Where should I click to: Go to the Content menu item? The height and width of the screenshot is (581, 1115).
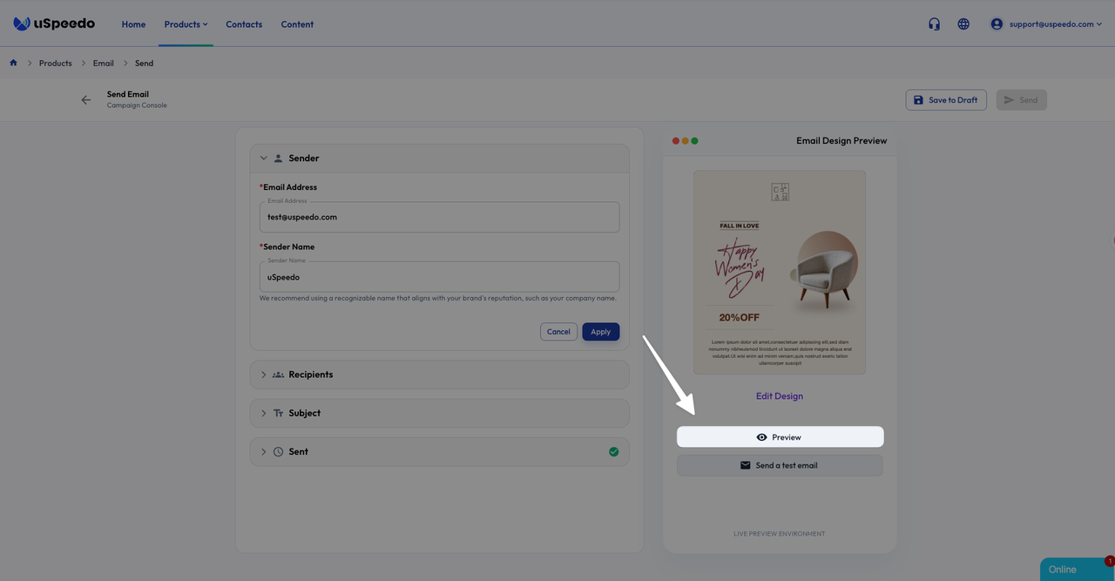[x=297, y=24]
